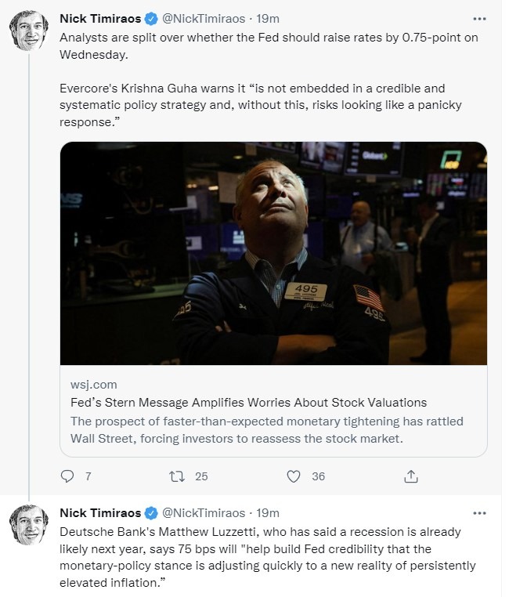Viewport: 509px width, 597px height.
Task: Open Deutsche Bank tweet text
Action: 266,557
